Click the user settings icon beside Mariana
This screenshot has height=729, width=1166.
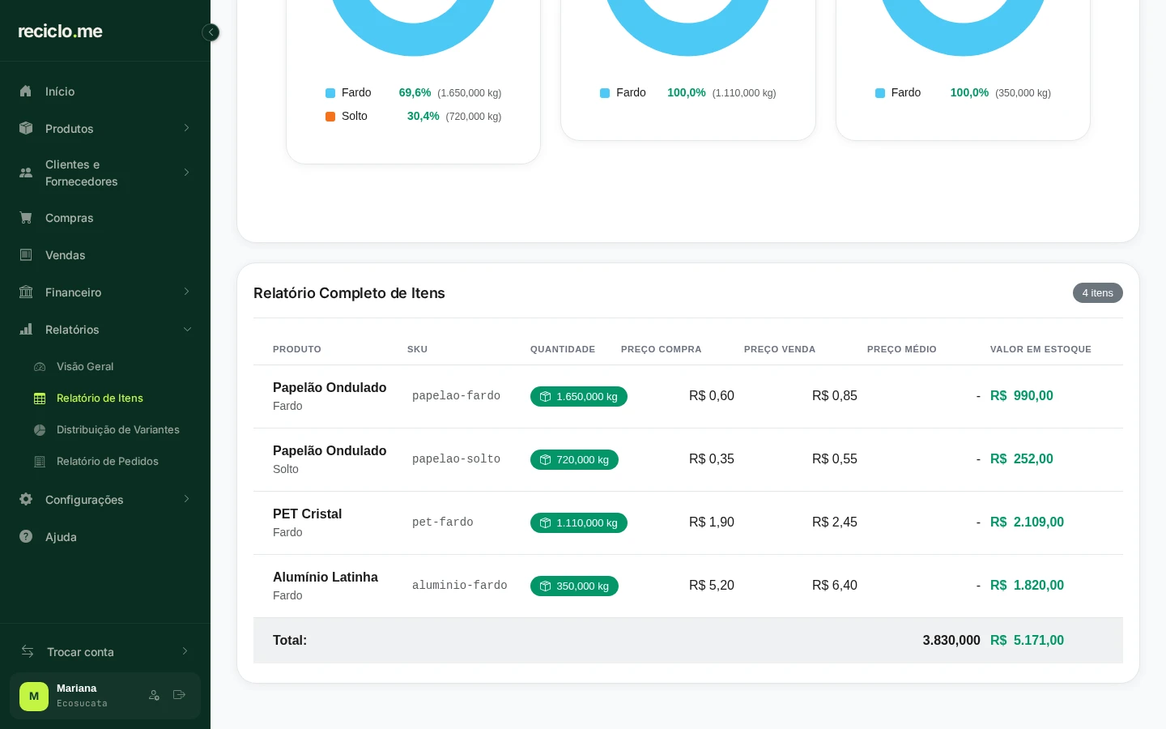[x=154, y=695]
